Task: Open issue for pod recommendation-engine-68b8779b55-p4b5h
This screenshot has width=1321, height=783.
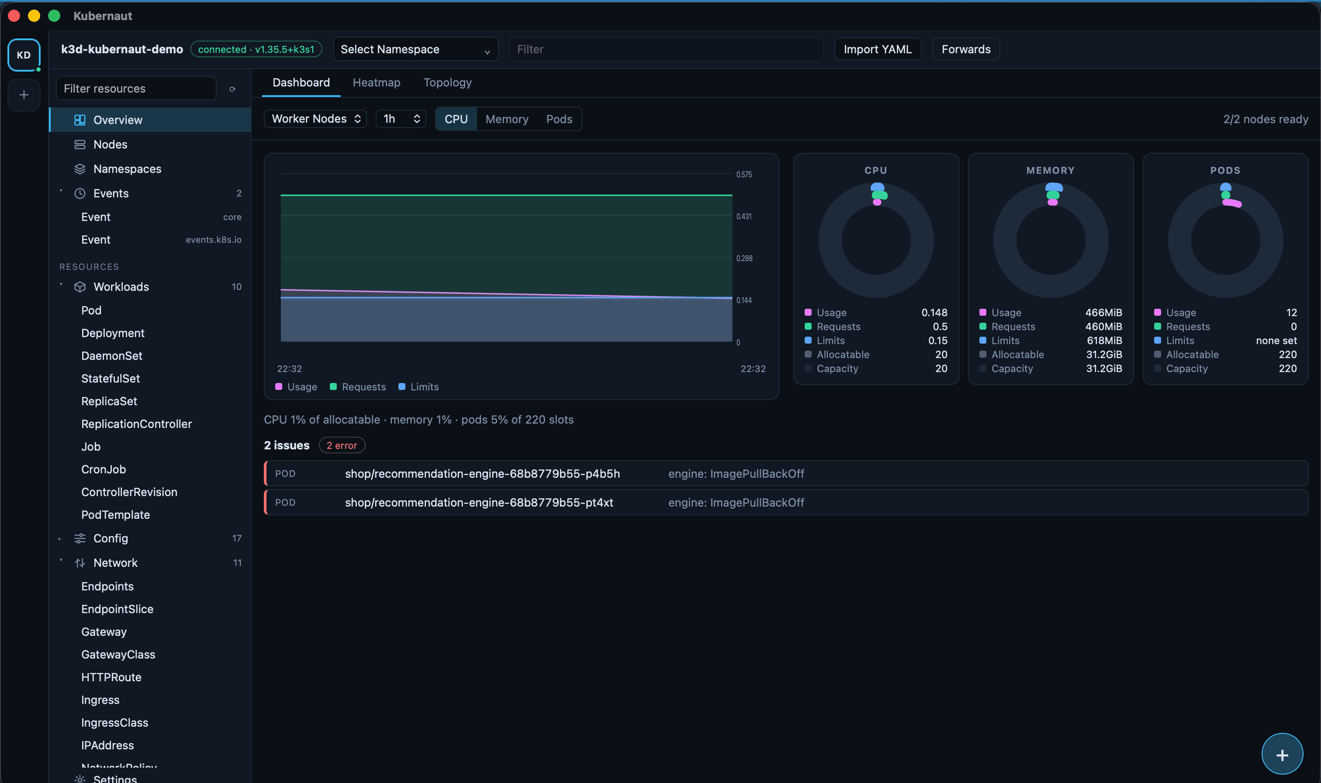Action: pos(786,473)
